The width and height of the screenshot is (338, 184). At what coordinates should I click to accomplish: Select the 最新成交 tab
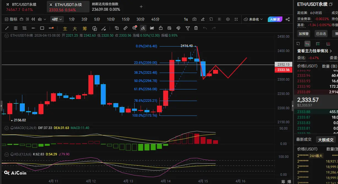[304, 139]
